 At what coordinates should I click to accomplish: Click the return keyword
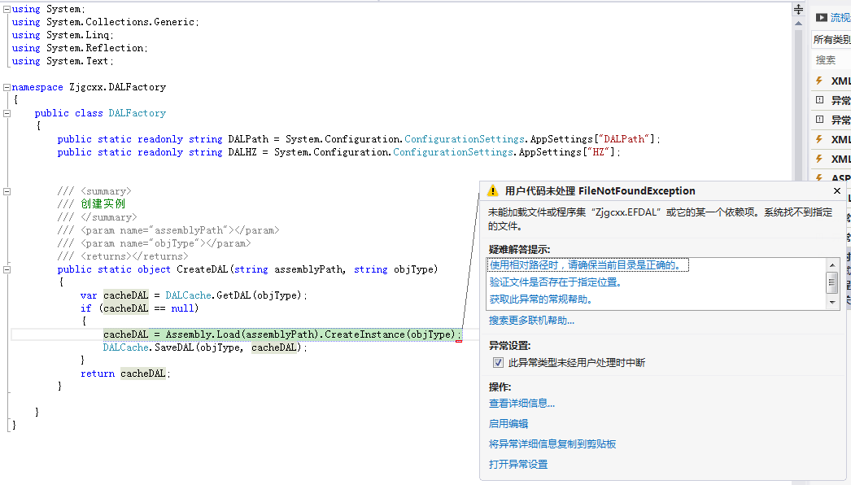click(x=98, y=374)
